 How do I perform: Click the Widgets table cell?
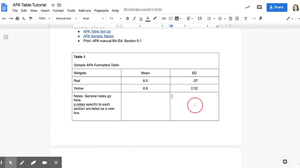coord(96,73)
